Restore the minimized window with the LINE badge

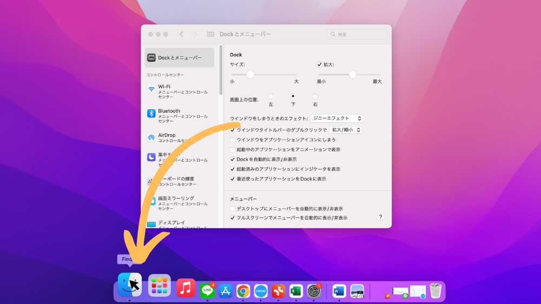point(400,293)
